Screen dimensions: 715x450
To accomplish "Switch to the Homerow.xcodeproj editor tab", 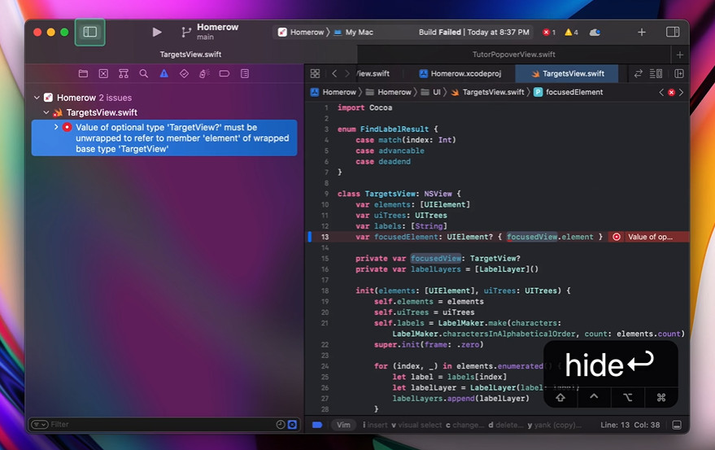I will [460, 73].
